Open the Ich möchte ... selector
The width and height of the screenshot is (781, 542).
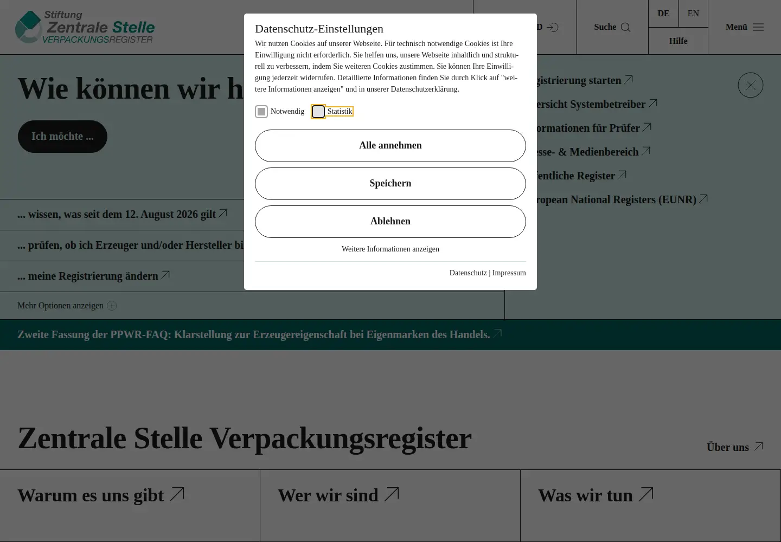coord(62,137)
